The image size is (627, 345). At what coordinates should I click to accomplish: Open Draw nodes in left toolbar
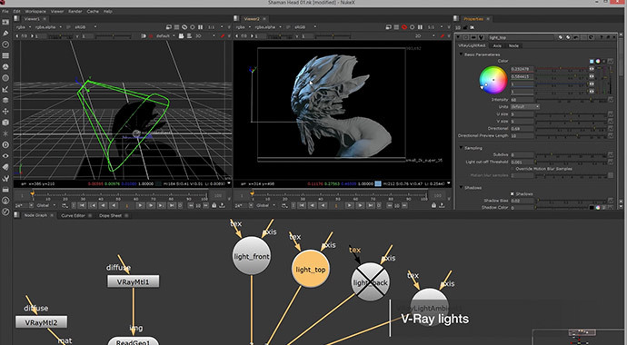point(5,34)
